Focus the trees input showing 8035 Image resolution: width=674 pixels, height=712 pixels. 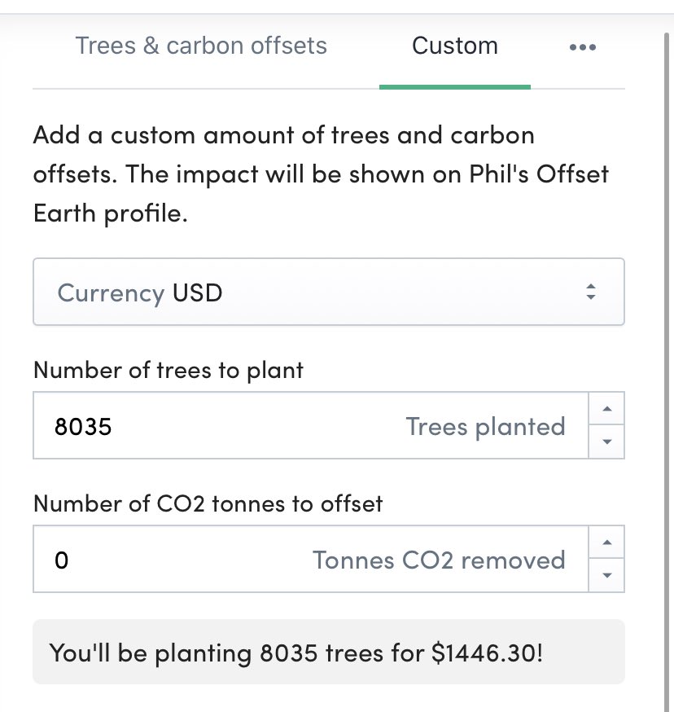point(220,426)
